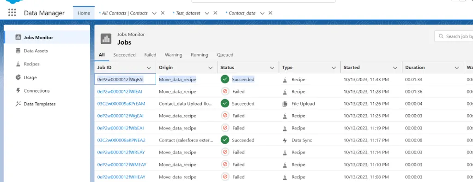Expand the Job ID column dropdown
The width and height of the screenshot is (473, 182).
[149, 68]
